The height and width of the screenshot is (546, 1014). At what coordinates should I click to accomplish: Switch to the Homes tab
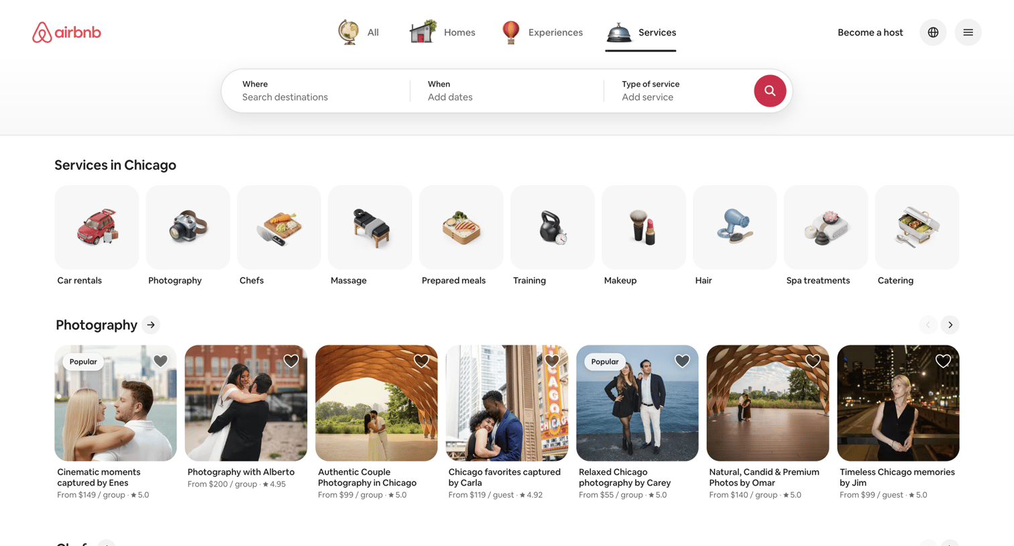[442, 32]
